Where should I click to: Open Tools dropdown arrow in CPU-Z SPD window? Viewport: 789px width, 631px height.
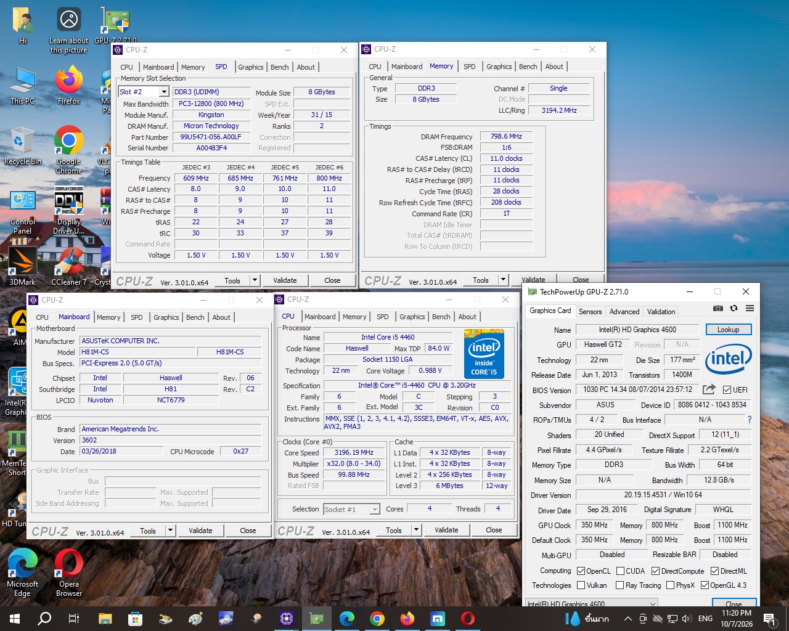pyautogui.click(x=254, y=280)
